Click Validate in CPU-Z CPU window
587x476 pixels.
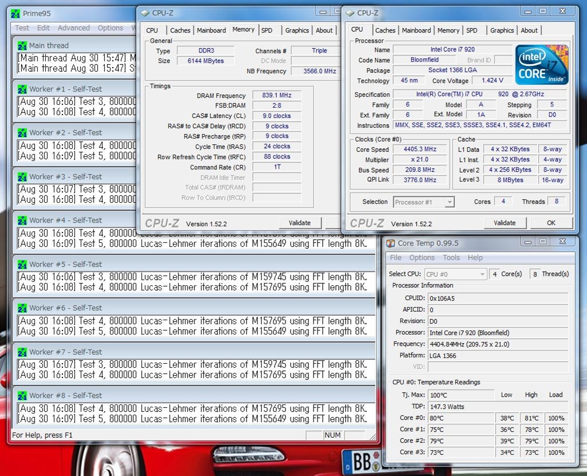[504, 223]
